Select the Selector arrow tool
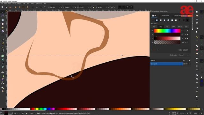Screen dimensions: 204x115 (x=3, y=12)
